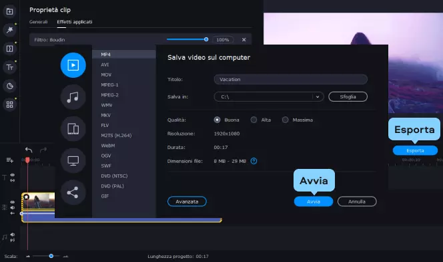Open Avanzata advanced settings button
443x262 pixels.
187,201
